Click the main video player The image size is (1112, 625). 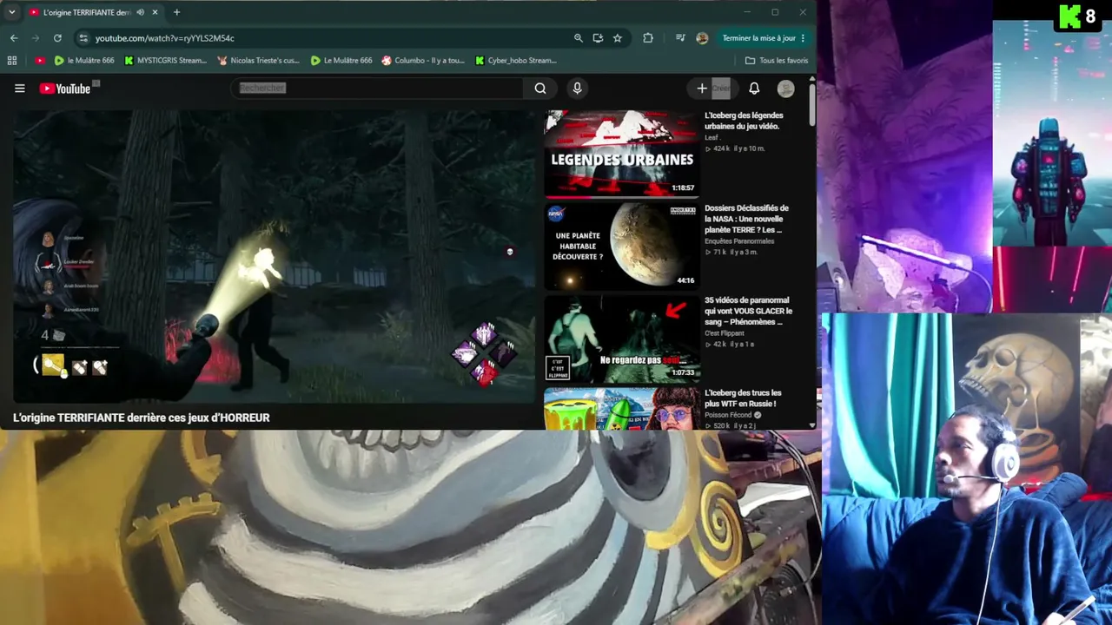coord(275,256)
